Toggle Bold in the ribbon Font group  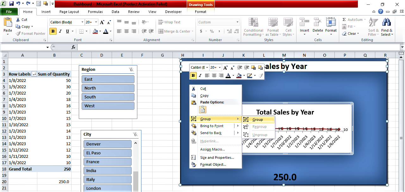pos(53,31)
